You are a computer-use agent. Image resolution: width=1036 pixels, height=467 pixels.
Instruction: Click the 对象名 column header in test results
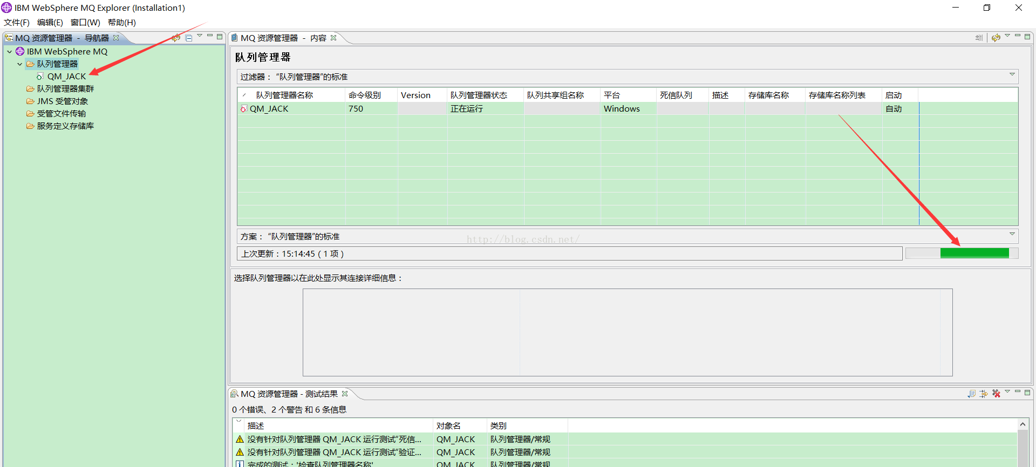tap(460, 425)
